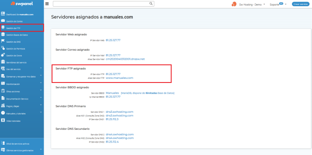
Task: Click the Servidor Web asignado heading
Action: (x=71, y=34)
